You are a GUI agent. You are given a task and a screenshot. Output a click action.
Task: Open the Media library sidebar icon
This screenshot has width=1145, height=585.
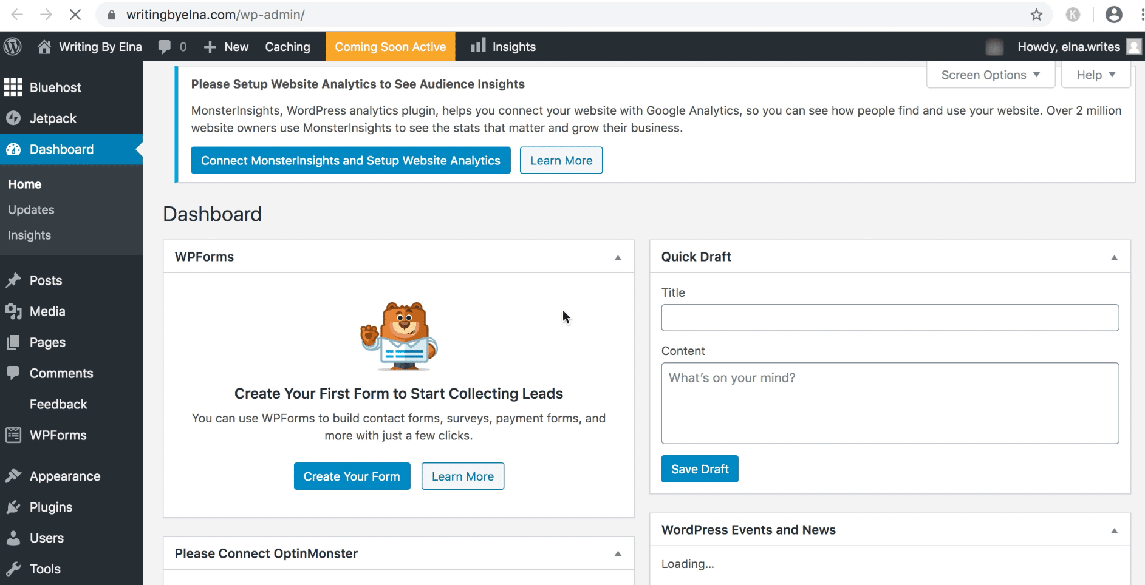[x=13, y=311]
